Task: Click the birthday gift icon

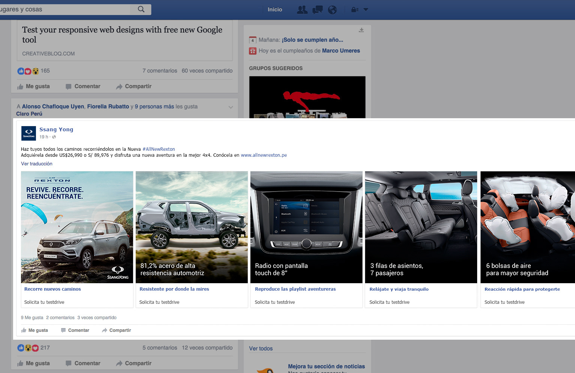Action: click(253, 51)
